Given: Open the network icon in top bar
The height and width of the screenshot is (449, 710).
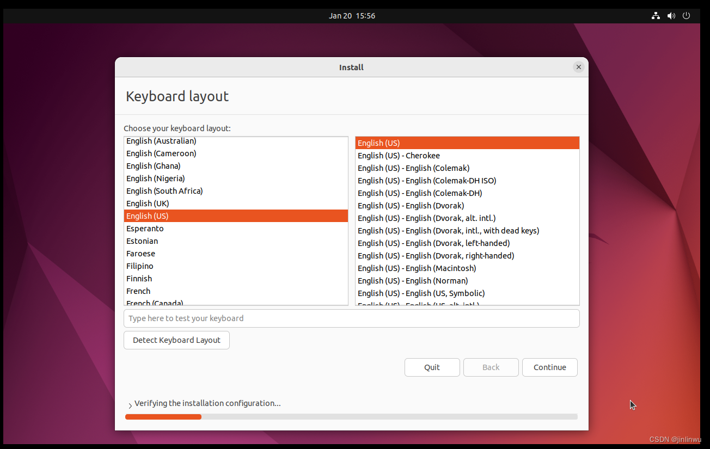Looking at the screenshot, I should 656,15.
